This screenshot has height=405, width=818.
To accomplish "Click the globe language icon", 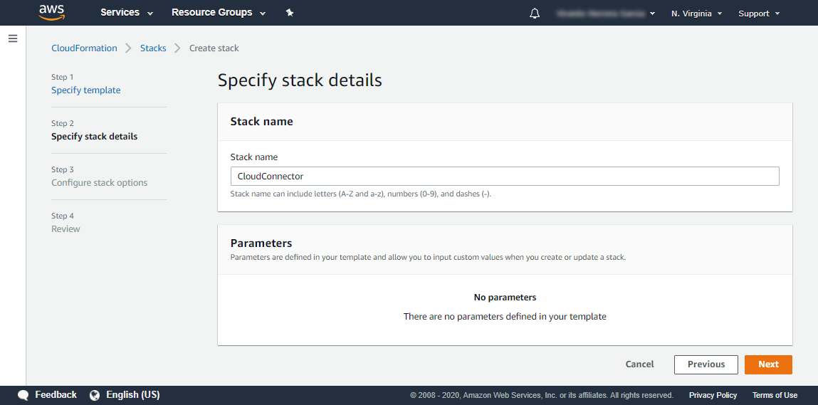I will click(95, 395).
